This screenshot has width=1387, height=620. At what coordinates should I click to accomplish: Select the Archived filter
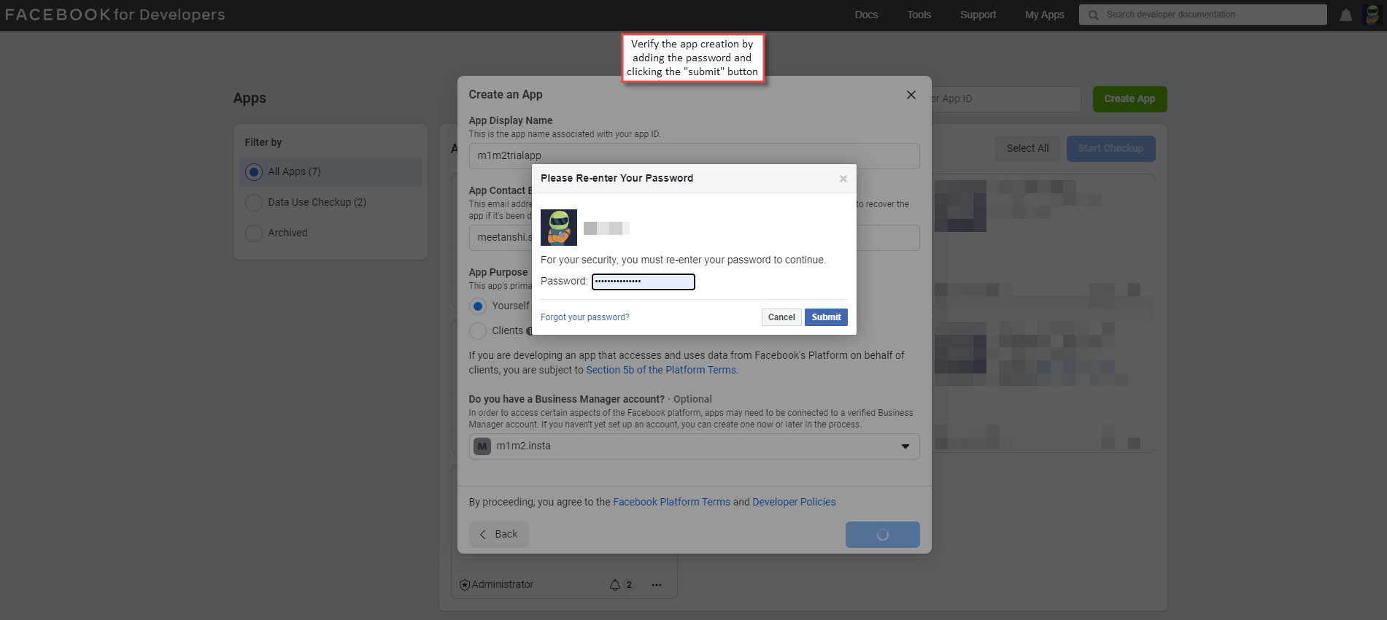(x=331, y=233)
